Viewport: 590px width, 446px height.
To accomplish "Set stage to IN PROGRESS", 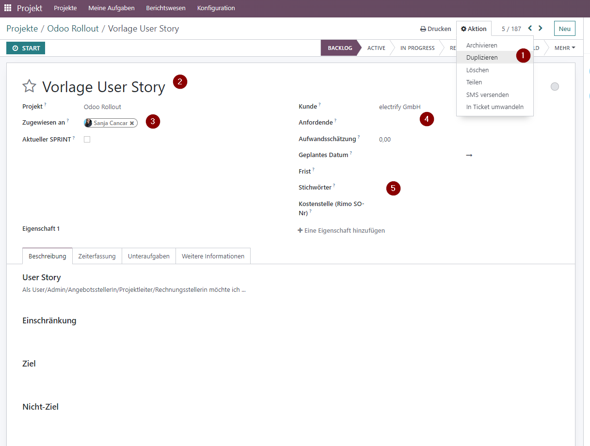I will [417, 48].
